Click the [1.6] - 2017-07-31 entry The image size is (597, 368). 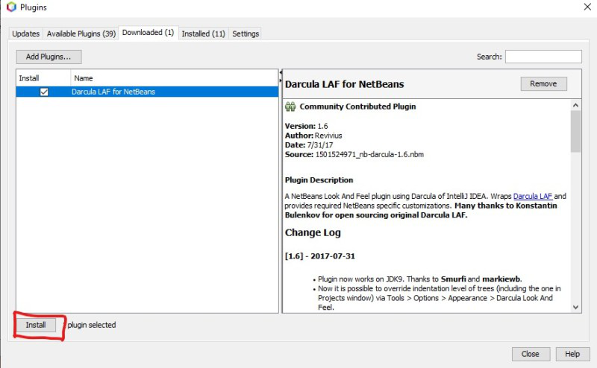point(320,256)
